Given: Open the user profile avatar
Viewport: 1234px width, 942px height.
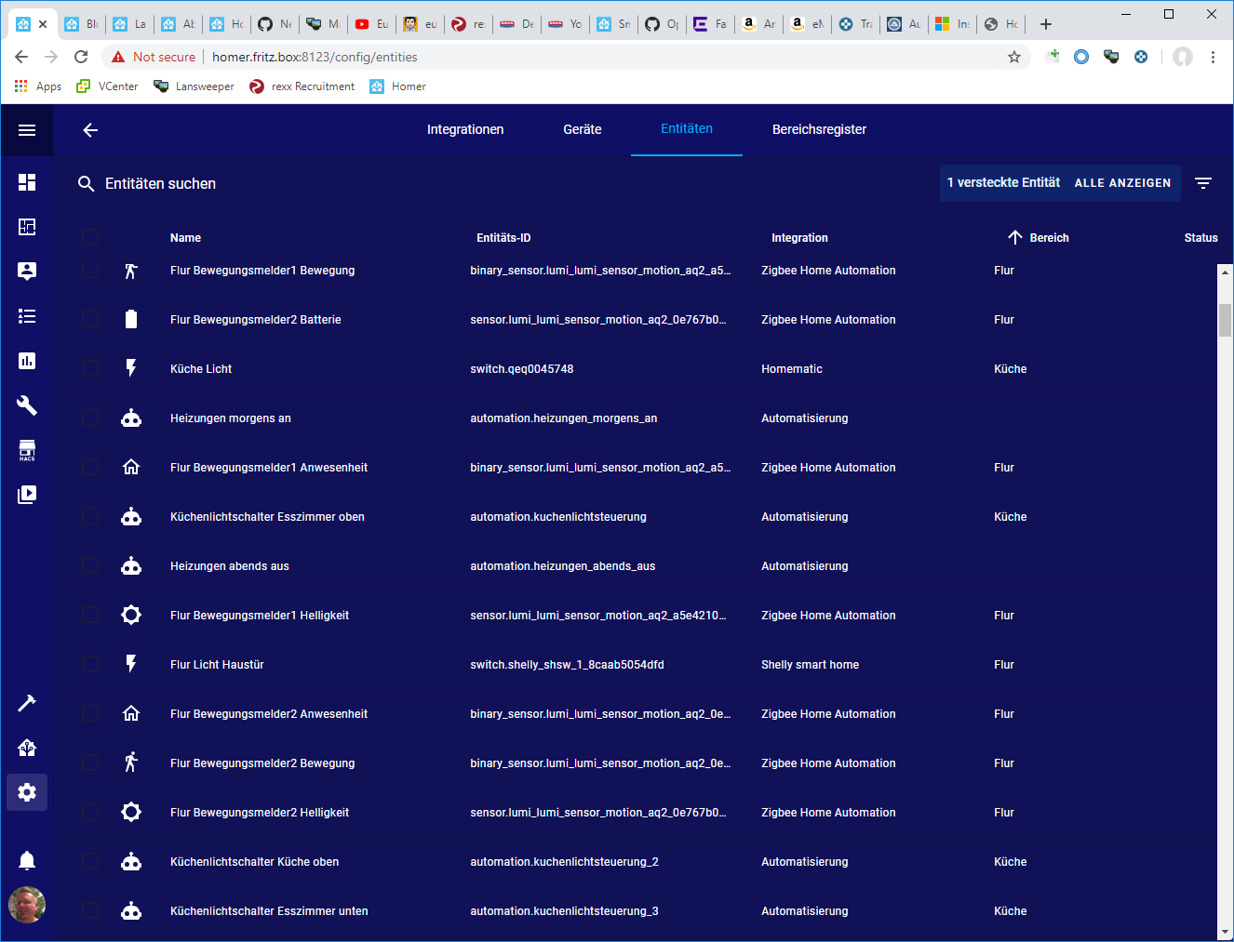Looking at the screenshot, I should pos(27,905).
